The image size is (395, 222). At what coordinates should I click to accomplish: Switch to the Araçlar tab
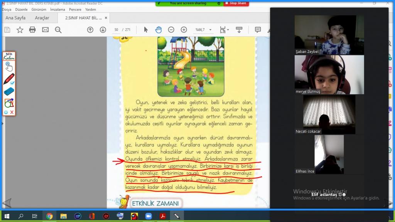(42, 18)
